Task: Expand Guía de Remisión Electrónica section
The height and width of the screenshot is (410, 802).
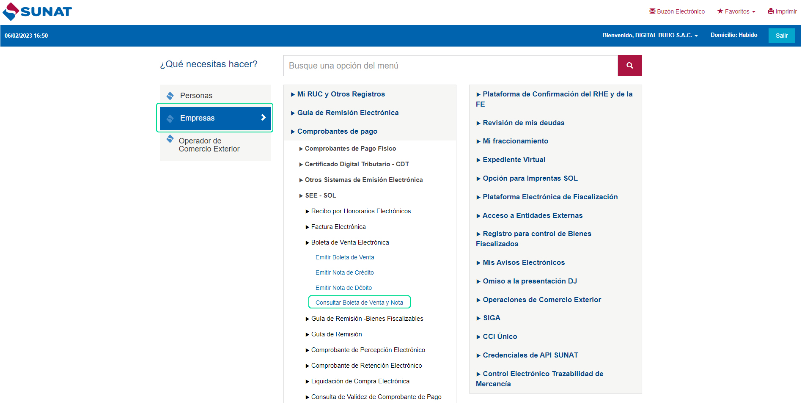Action: click(347, 113)
